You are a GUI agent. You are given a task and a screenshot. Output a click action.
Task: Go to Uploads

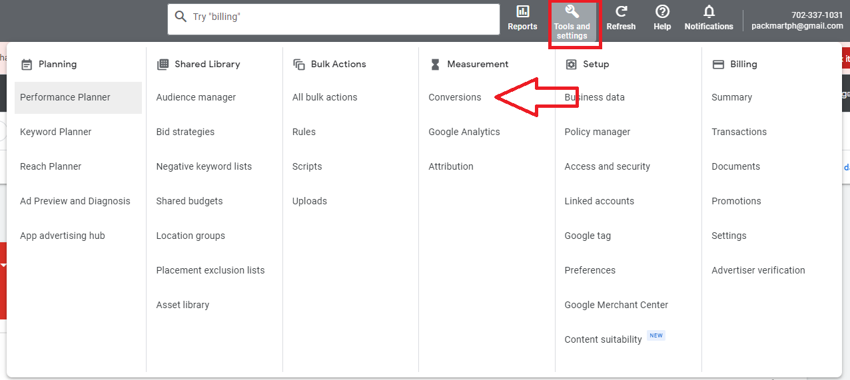coord(310,201)
